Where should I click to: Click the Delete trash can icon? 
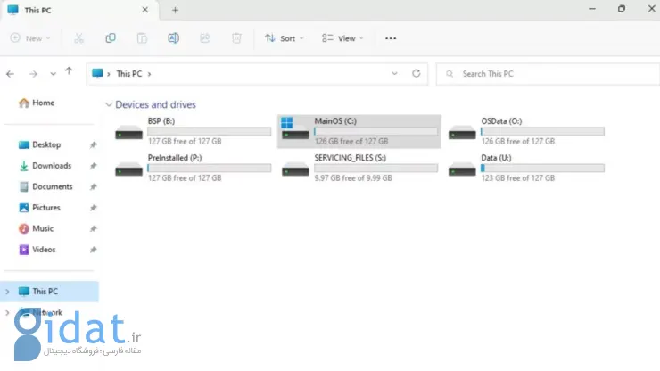(236, 38)
